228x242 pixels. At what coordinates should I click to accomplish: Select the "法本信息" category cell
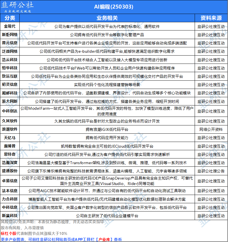(x=10, y=191)
